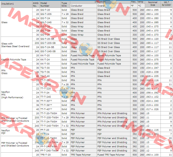173x157 pixels.
Task: Click model number GG-T-24
Action: pyautogui.click(x=45, y=18)
